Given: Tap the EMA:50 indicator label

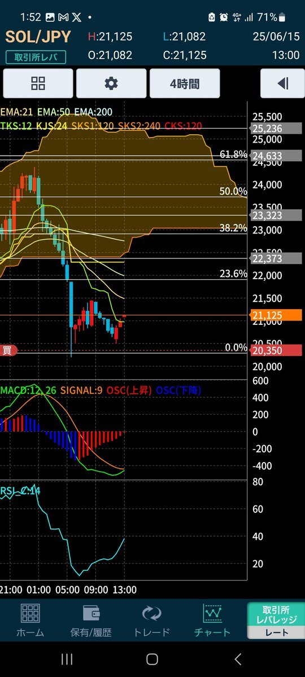Looking at the screenshot, I should [x=54, y=113].
